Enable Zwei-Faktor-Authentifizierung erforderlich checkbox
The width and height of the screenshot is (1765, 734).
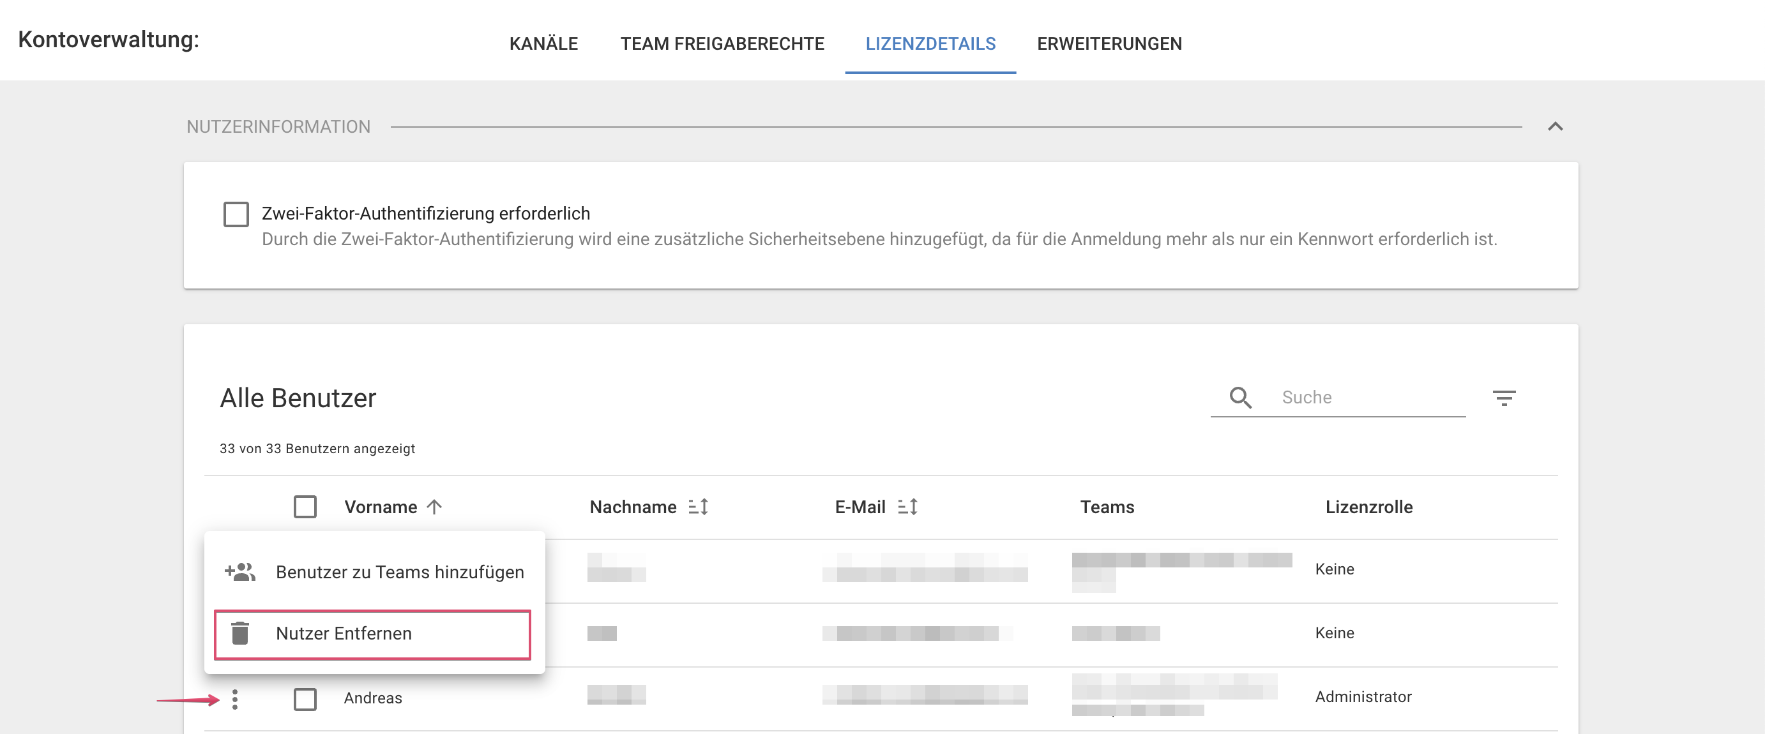(x=236, y=214)
